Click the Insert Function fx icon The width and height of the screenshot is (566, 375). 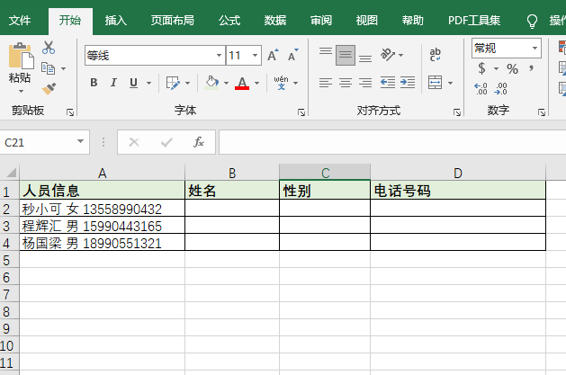(x=199, y=142)
